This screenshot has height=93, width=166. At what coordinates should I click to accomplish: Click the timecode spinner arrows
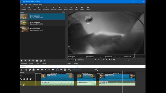coord(75,60)
